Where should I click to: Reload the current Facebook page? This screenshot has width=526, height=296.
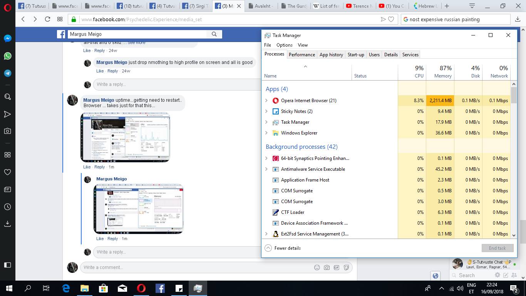click(47, 19)
